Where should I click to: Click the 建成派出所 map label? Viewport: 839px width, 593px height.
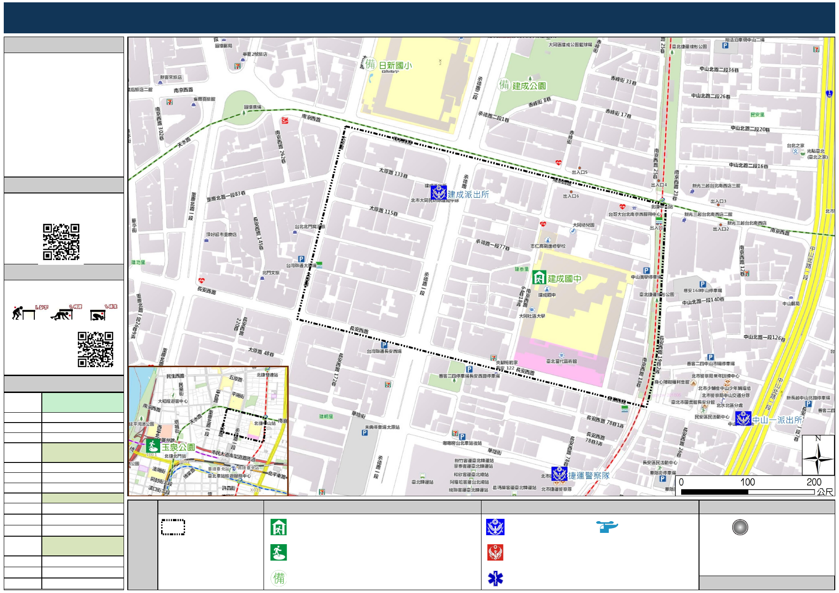(468, 194)
